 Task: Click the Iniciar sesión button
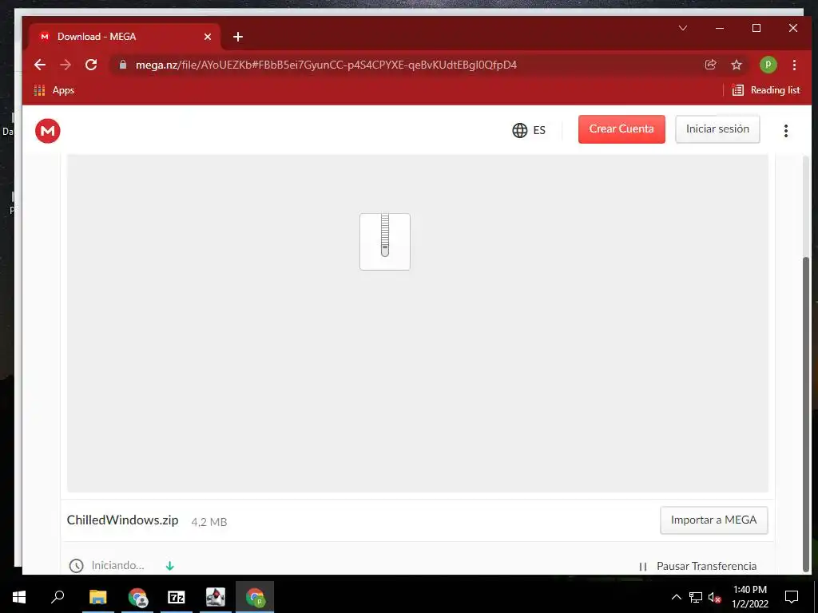[x=717, y=129]
